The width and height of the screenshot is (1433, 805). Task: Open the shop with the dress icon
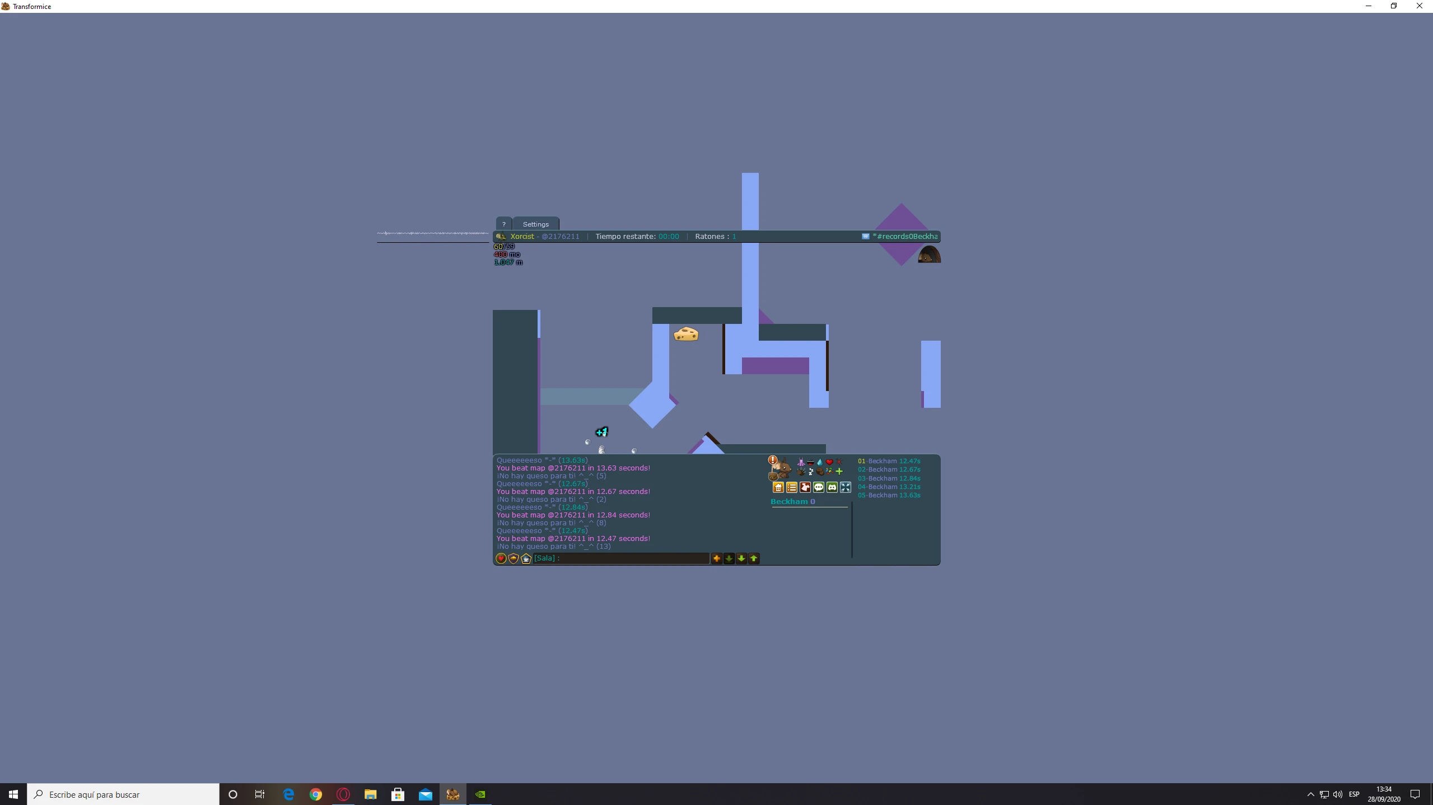[805, 487]
